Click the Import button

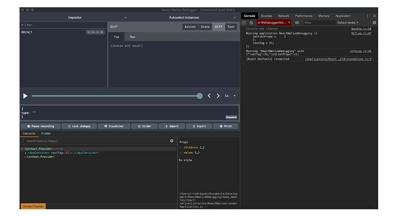coord(172,126)
